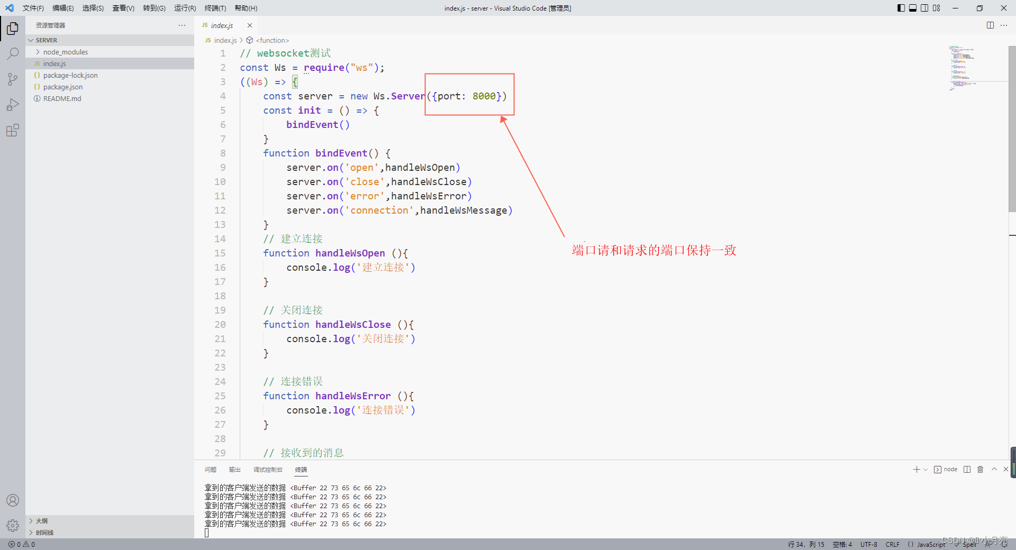
Task: Open the Source Control view
Action: coord(13,79)
